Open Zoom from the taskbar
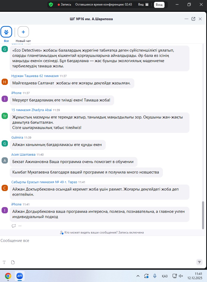Viewport: 207px width, 282px height. (20, 276)
